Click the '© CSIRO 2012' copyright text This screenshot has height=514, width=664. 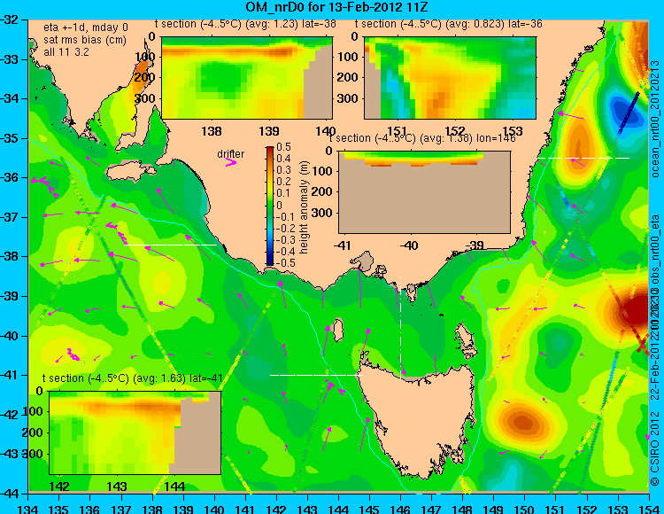point(655,448)
